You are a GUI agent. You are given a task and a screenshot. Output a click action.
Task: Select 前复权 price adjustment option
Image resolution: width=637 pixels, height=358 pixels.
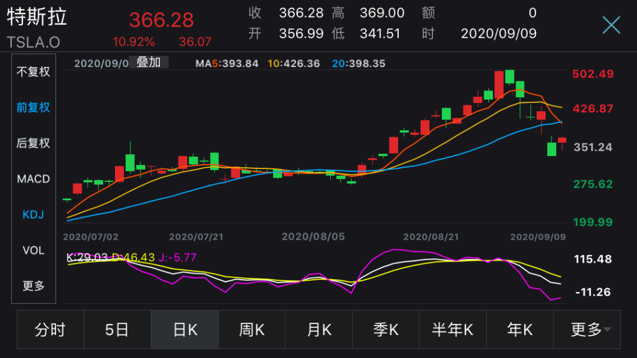pyautogui.click(x=33, y=107)
